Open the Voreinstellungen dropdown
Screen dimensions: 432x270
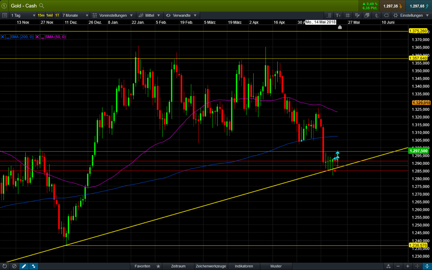(x=113, y=15)
